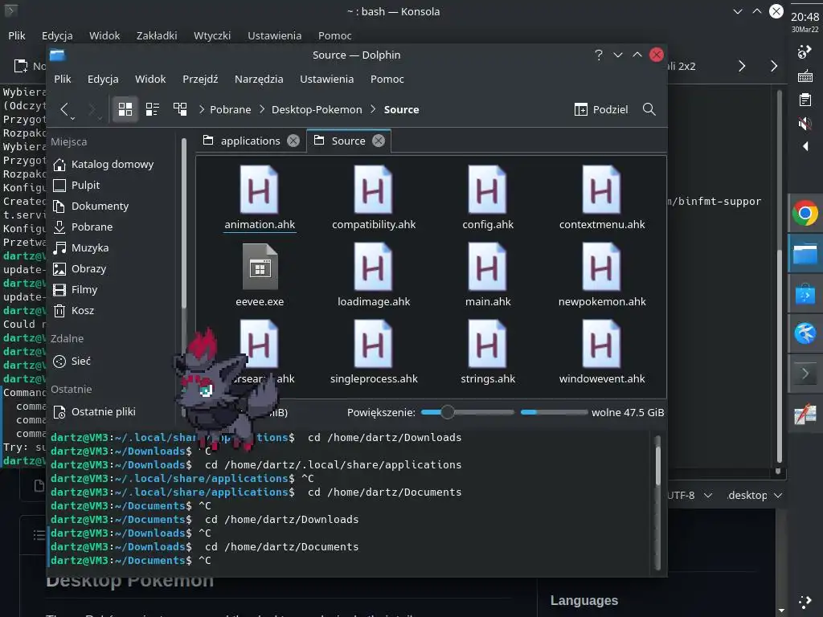Image resolution: width=823 pixels, height=617 pixels.
Task: Open the virtual keyboard tray icon
Action: 805,76
